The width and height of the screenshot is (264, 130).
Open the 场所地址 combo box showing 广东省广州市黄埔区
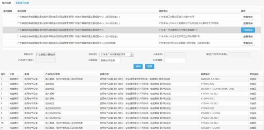tap(116, 54)
